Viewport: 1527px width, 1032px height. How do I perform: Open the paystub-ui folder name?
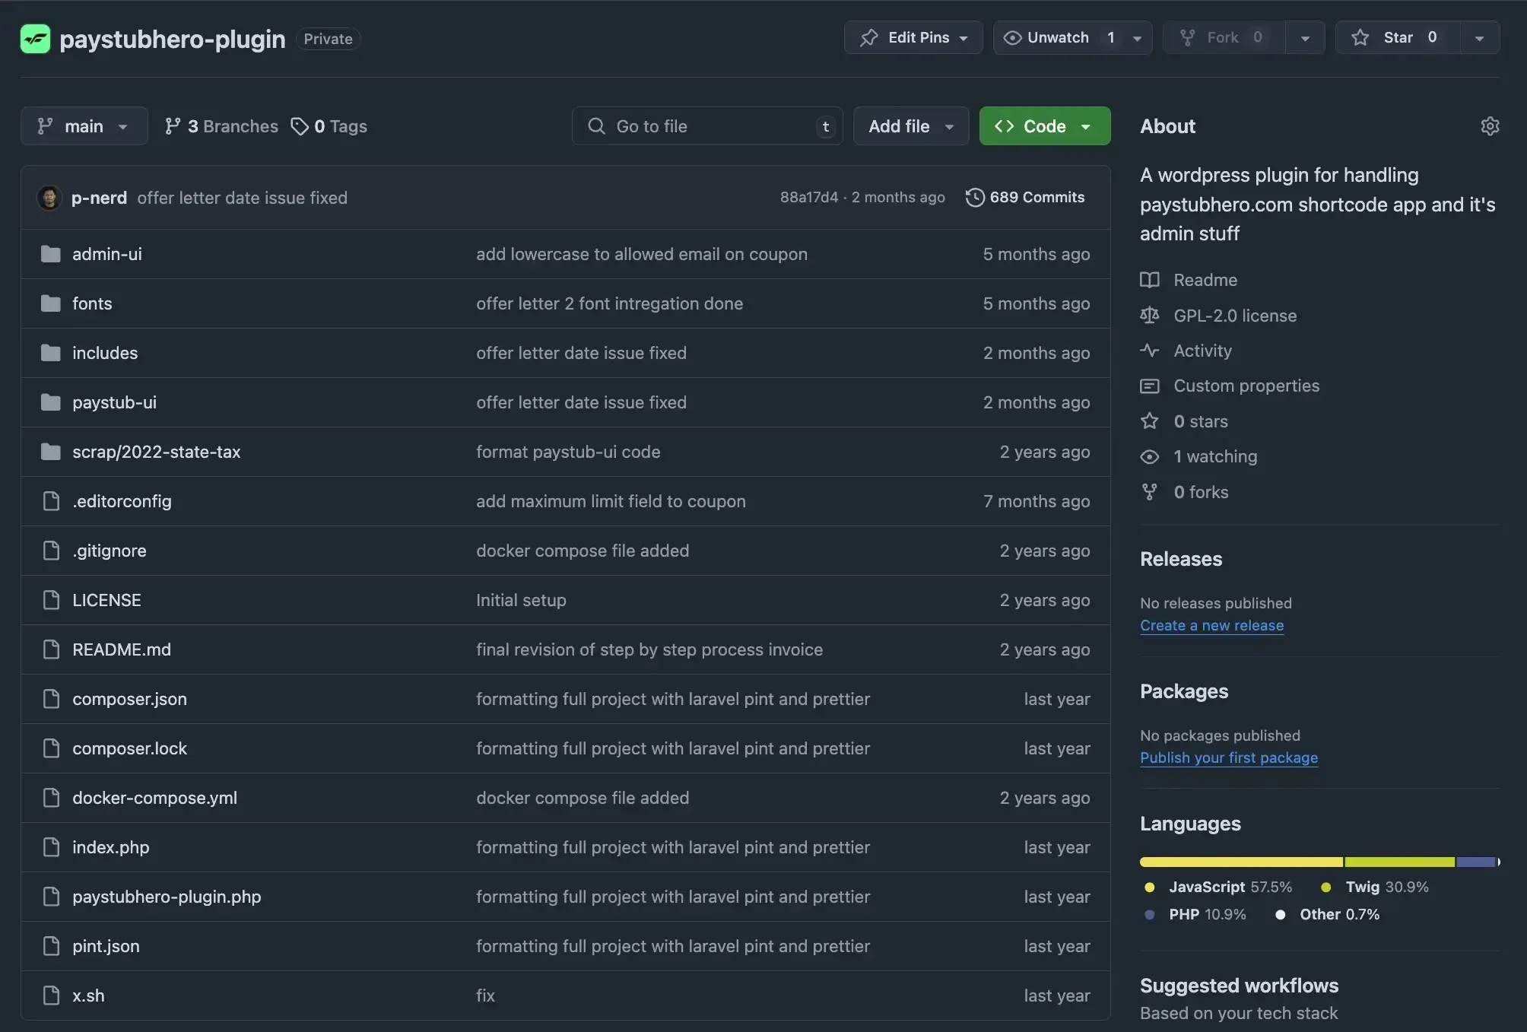click(114, 402)
